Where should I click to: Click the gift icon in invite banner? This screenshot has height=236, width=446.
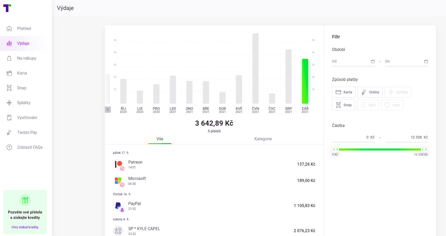(25, 200)
